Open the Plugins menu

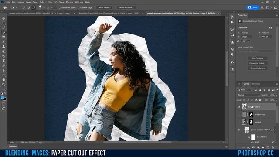[70, 2]
